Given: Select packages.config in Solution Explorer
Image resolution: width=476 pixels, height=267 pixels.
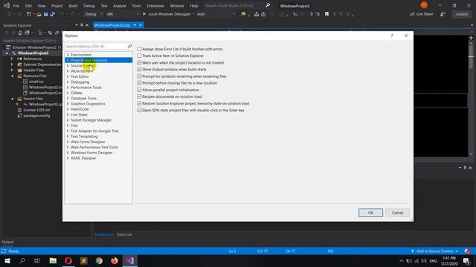Looking at the screenshot, I should point(36,116).
